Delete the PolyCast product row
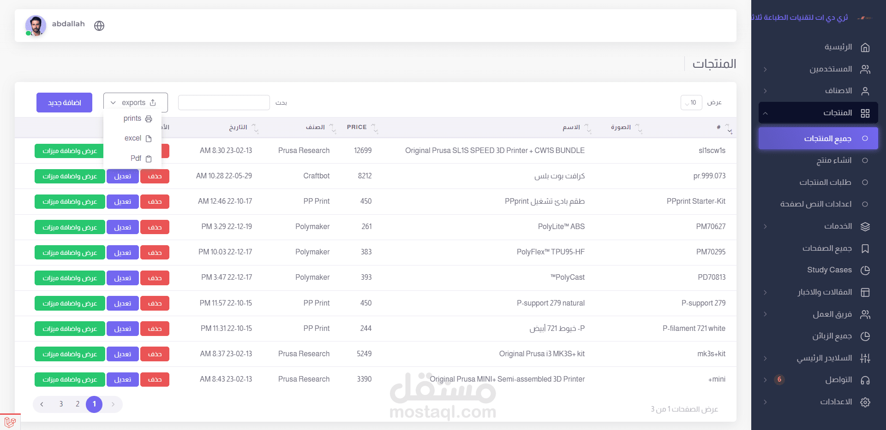 coord(155,278)
